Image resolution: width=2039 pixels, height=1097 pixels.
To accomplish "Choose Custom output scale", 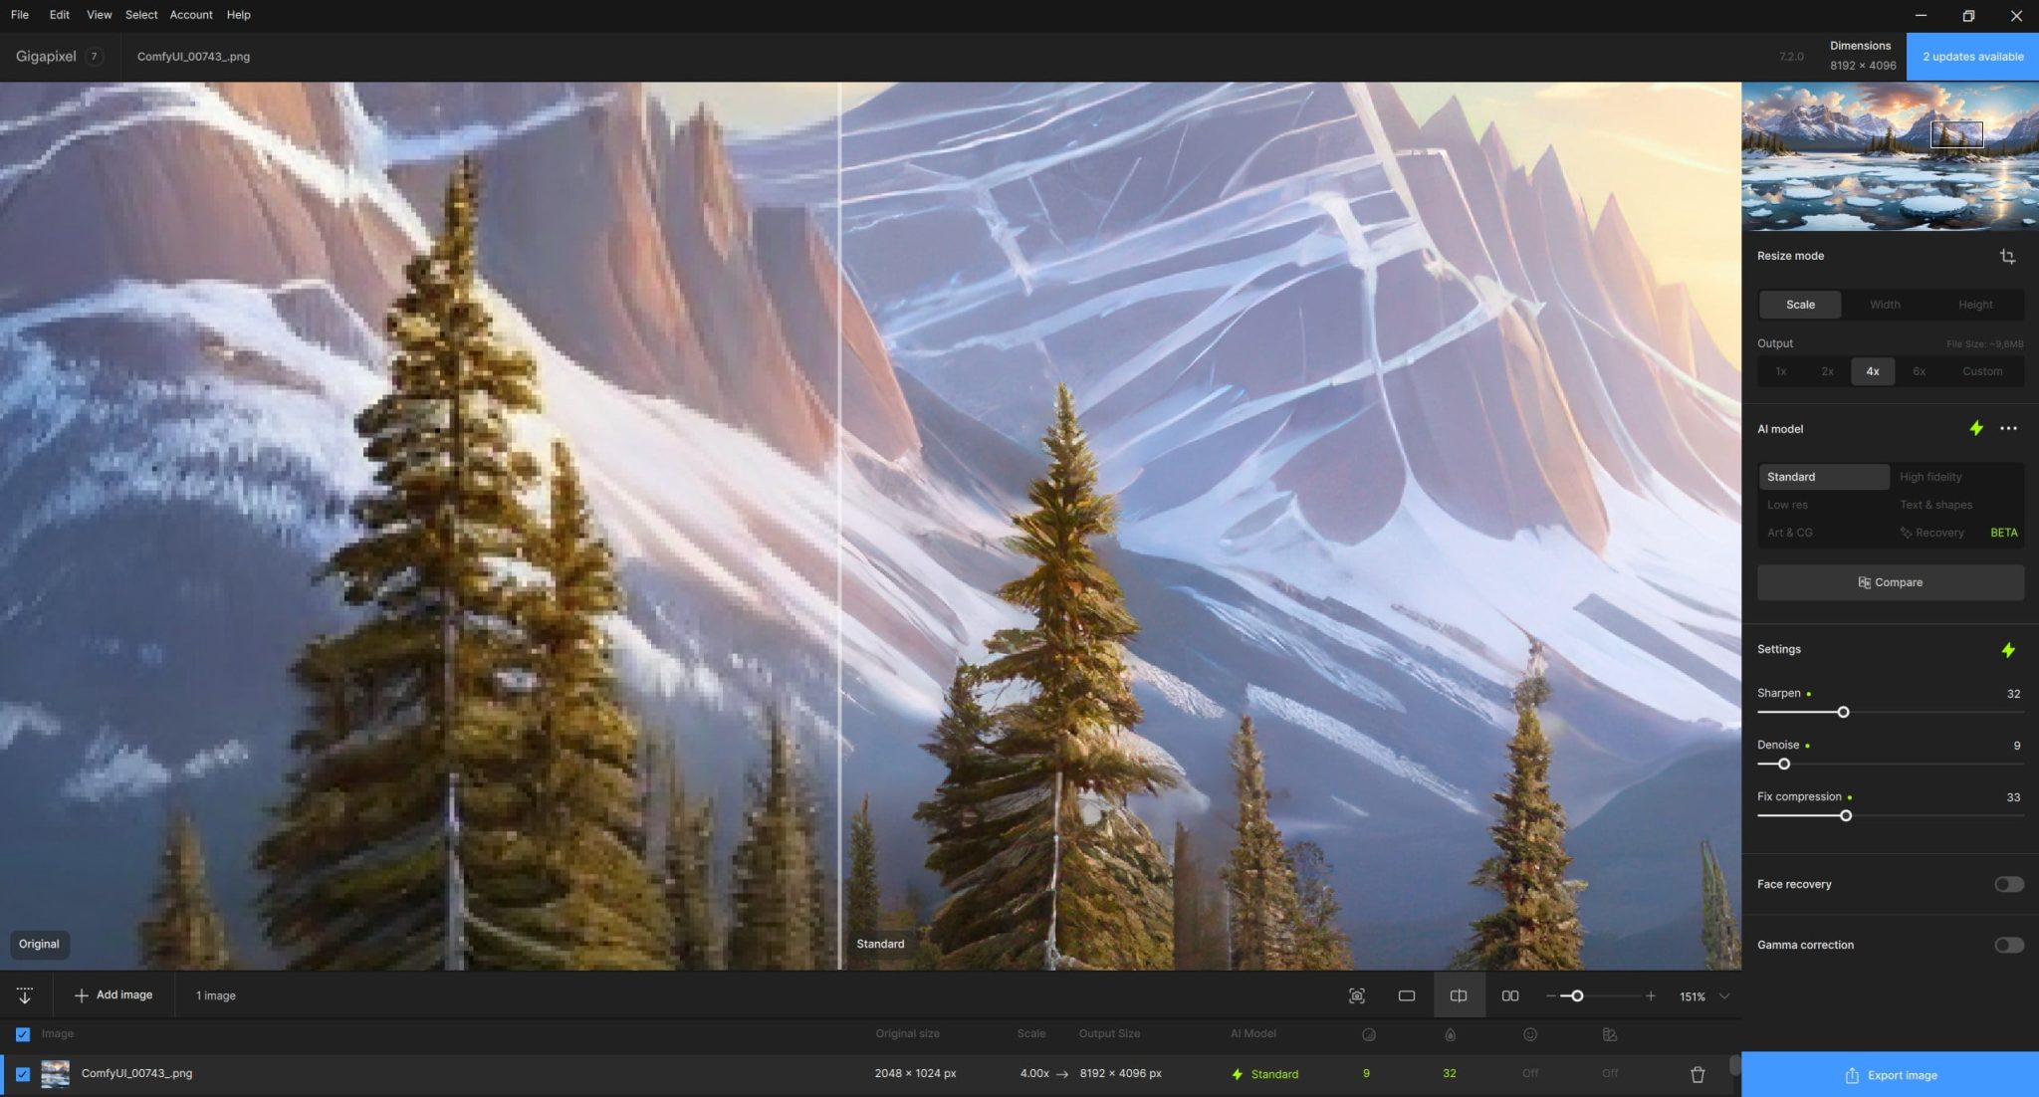I will point(1981,370).
